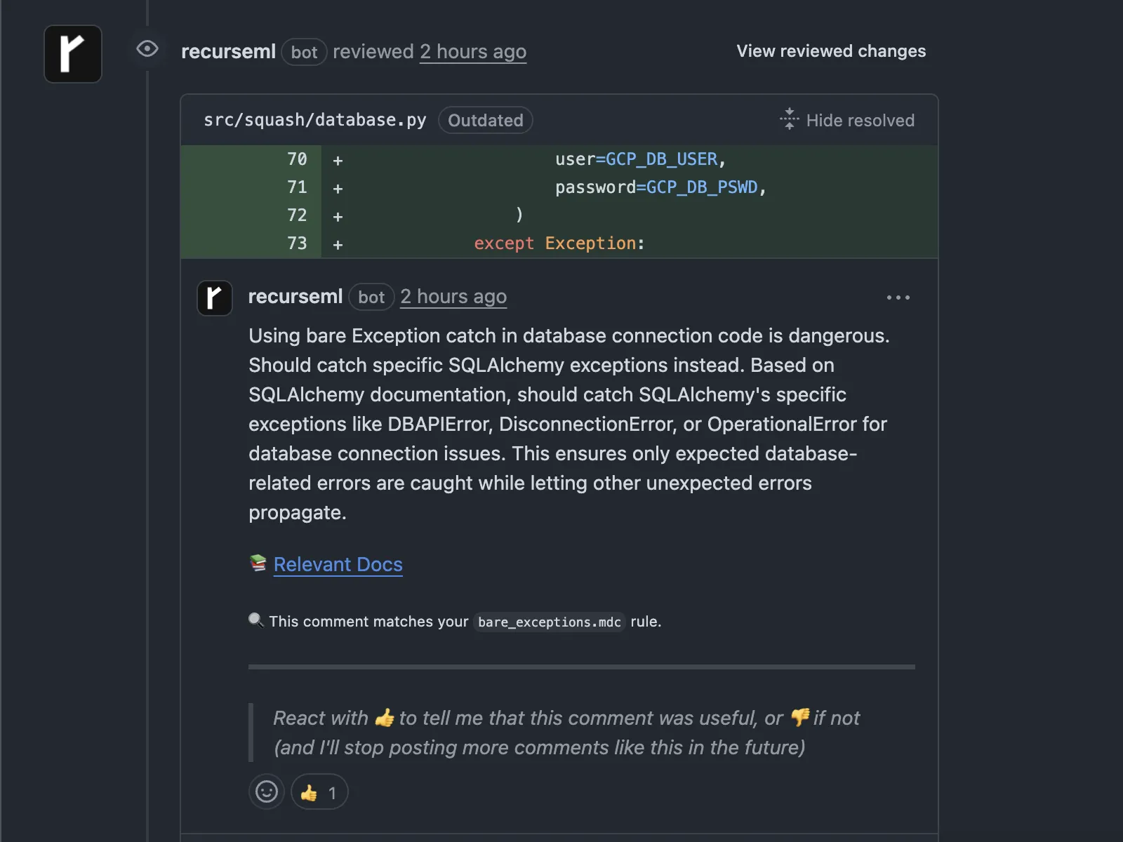This screenshot has height=842, width=1123.
Task: Click the magnifier icon beside the rule note
Action: coord(256,620)
